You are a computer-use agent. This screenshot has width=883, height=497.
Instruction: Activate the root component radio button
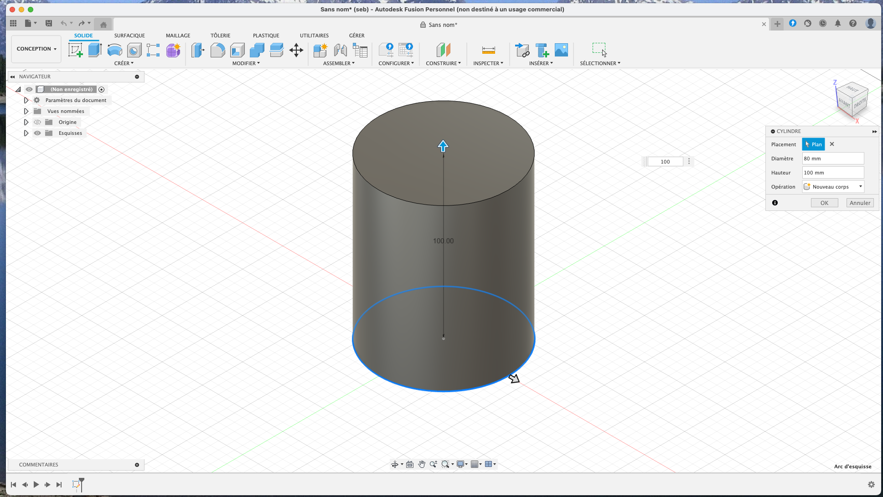tap(102, 89)
